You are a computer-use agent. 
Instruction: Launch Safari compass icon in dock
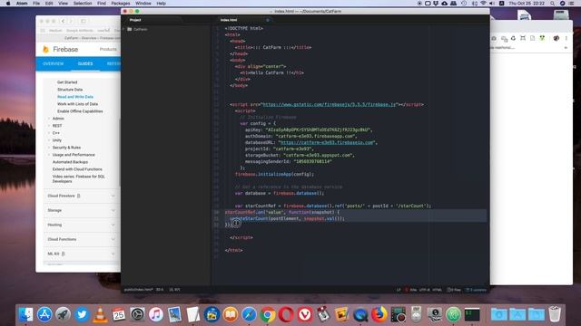tap(249, 314)
